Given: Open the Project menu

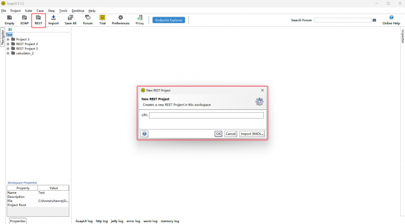Looking at the screenshot, I should coord(15,11).
